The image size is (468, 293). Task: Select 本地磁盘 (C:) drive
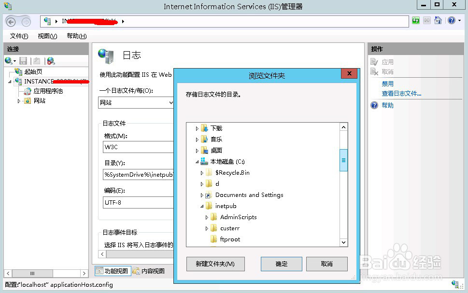click(x=227, y=161)
